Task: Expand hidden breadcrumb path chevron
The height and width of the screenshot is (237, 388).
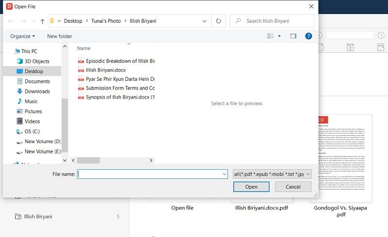Action: click(59, 21)
